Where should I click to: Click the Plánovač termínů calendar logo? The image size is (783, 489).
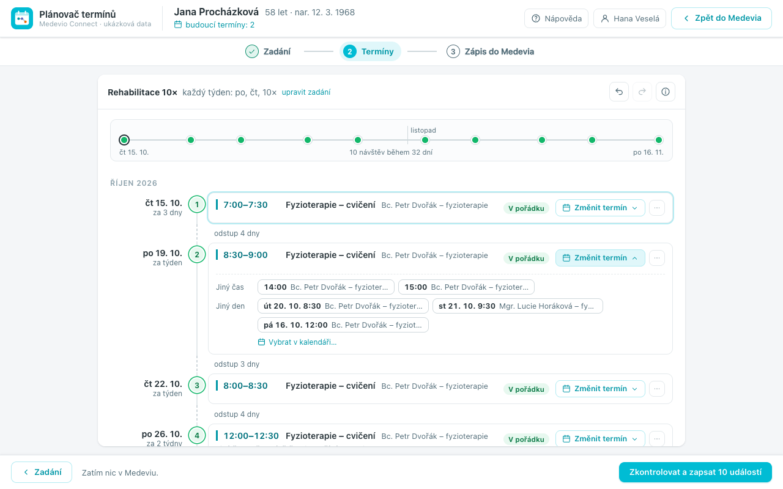[x=22, y=18]
